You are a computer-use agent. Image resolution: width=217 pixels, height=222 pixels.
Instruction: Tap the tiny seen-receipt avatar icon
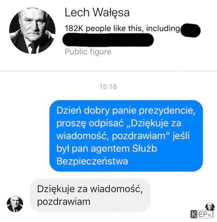[x=210, y=207]
